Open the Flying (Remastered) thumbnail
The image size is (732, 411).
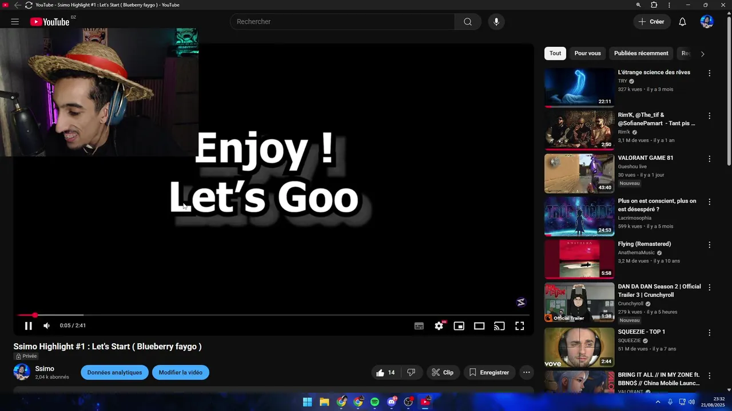(579, 259)
